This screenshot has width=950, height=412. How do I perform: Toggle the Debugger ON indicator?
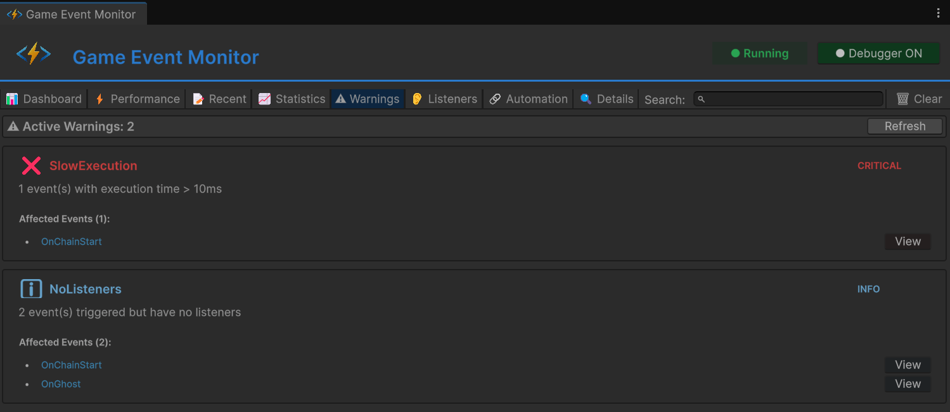(x=878, y=53)
